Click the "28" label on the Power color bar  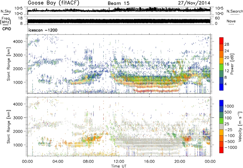click(227, 44)
